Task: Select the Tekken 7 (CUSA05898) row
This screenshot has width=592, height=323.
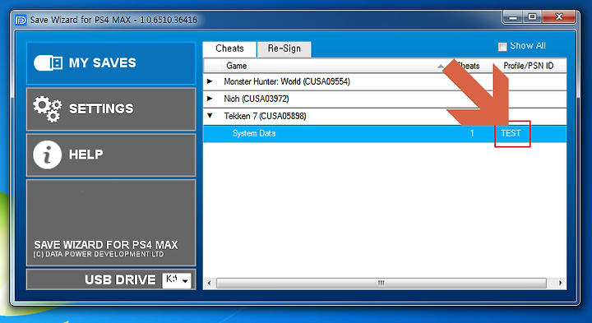Action: (x=385, y=116)
